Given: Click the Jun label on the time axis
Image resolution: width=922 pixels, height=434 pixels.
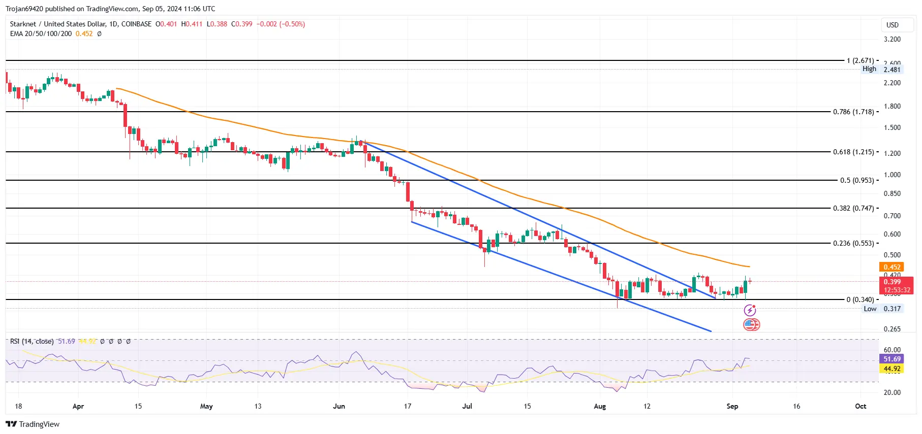Looking at the screenshot, I should tap(339, 406).
